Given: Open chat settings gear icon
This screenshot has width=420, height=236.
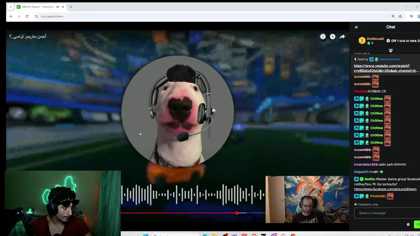Looking at the screenshot, I should click(x=408, y=225).
